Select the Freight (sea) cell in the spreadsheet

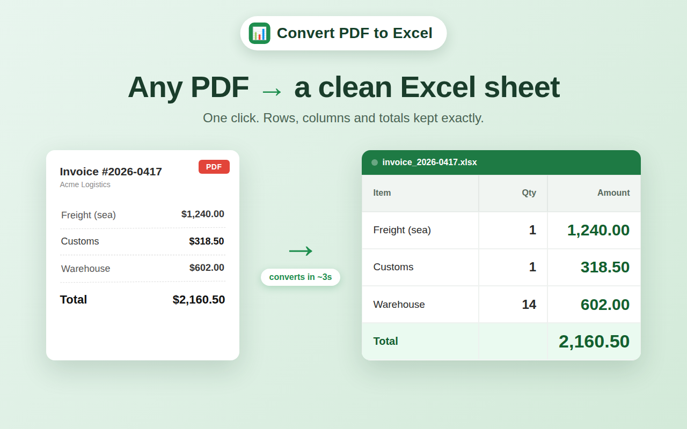pos(420,230)
